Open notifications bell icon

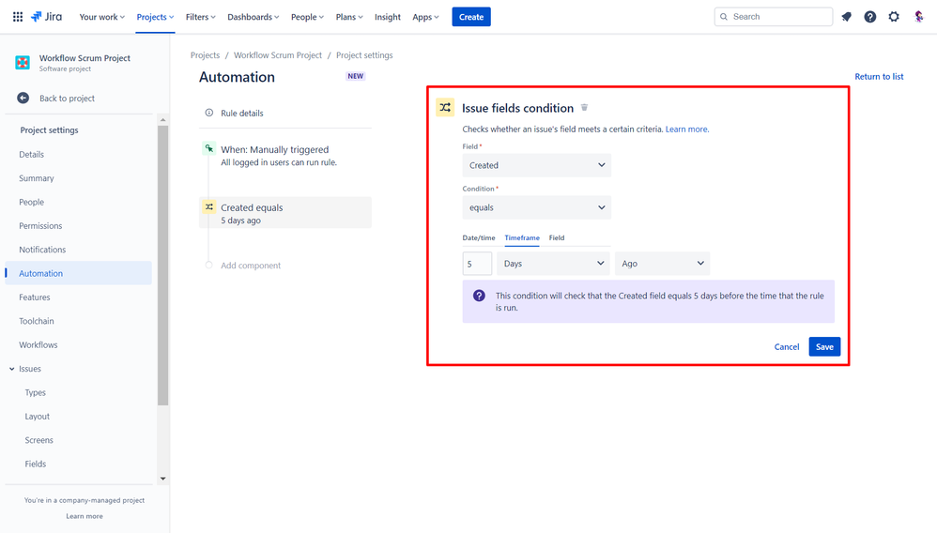pos(846,17)
